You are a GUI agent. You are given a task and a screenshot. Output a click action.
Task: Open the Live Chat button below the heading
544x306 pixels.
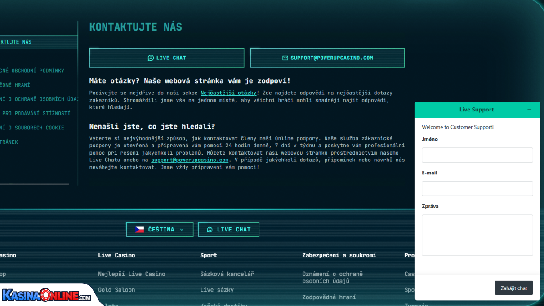(167, 58)
